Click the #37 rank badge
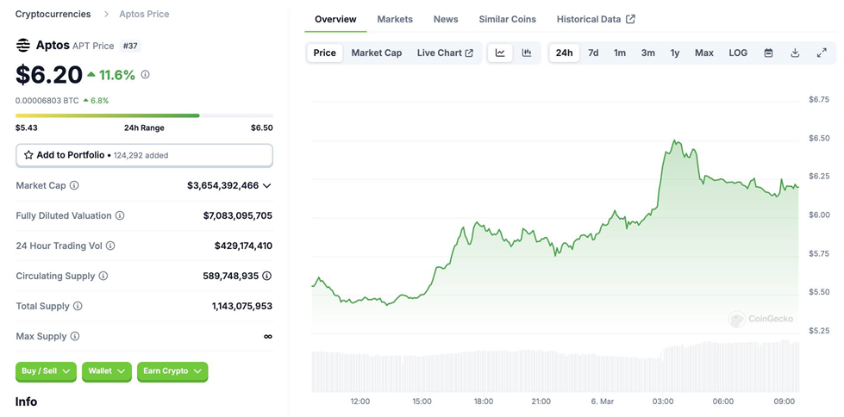The height and width of the screenshot is (417, 844). [x=130, y=46]
